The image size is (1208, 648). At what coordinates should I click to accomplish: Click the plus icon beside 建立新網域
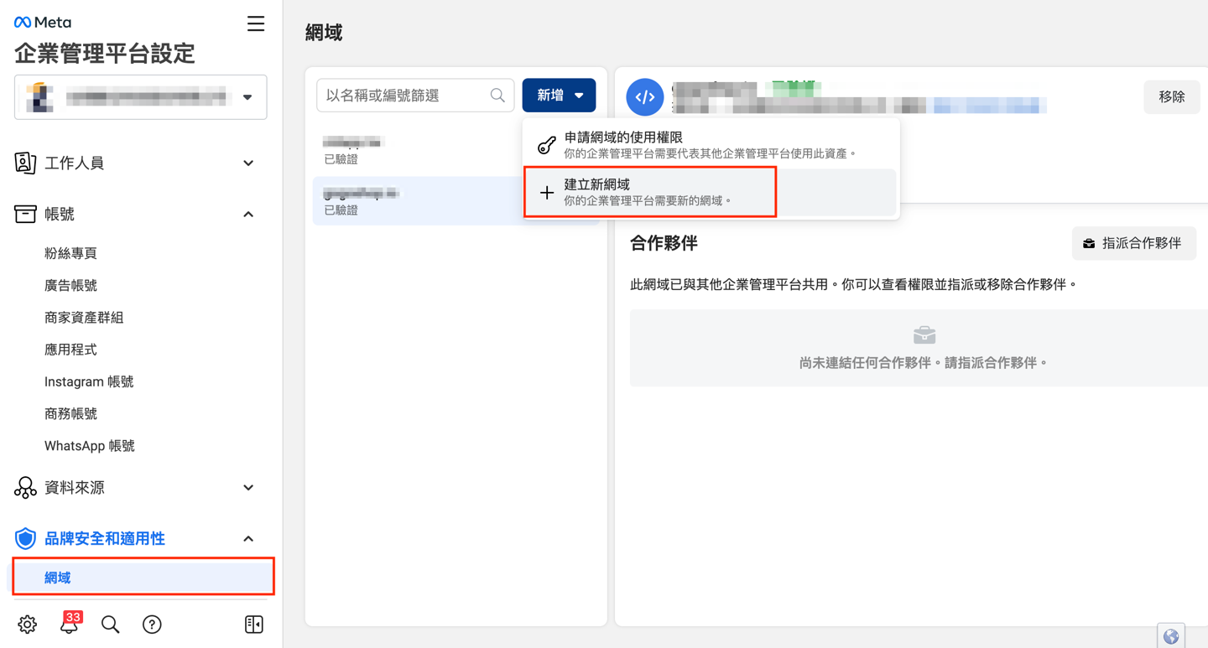click(x=547, y=193)
